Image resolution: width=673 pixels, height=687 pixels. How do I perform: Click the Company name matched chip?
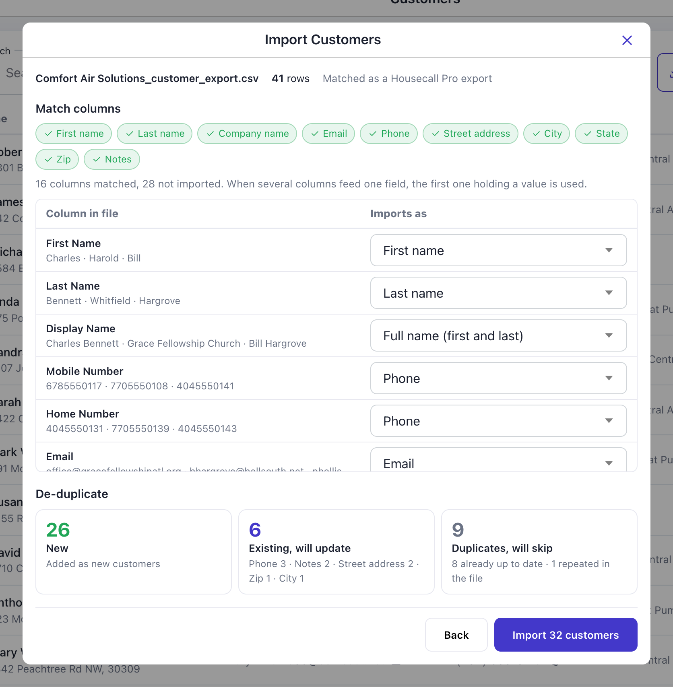(x=247, y=134)
